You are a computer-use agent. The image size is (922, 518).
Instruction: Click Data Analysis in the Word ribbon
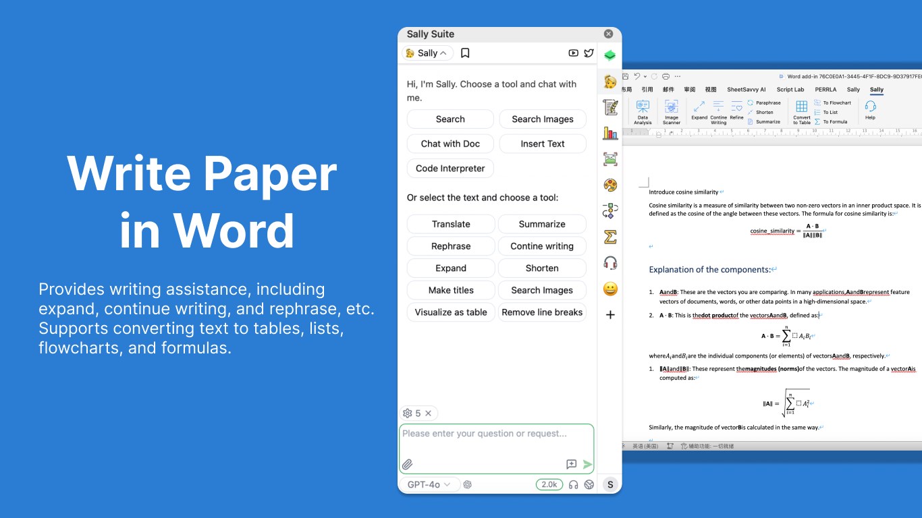pos(643,112)
